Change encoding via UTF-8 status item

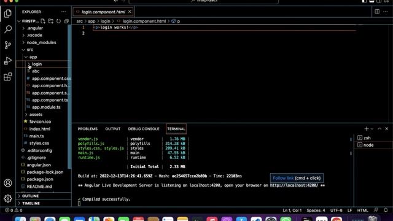[337, 210]
